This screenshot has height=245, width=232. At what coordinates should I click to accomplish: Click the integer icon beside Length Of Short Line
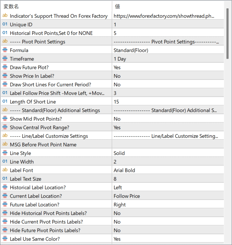point(5,102)
